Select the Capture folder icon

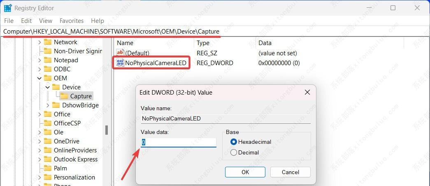(x=64, y=96)
